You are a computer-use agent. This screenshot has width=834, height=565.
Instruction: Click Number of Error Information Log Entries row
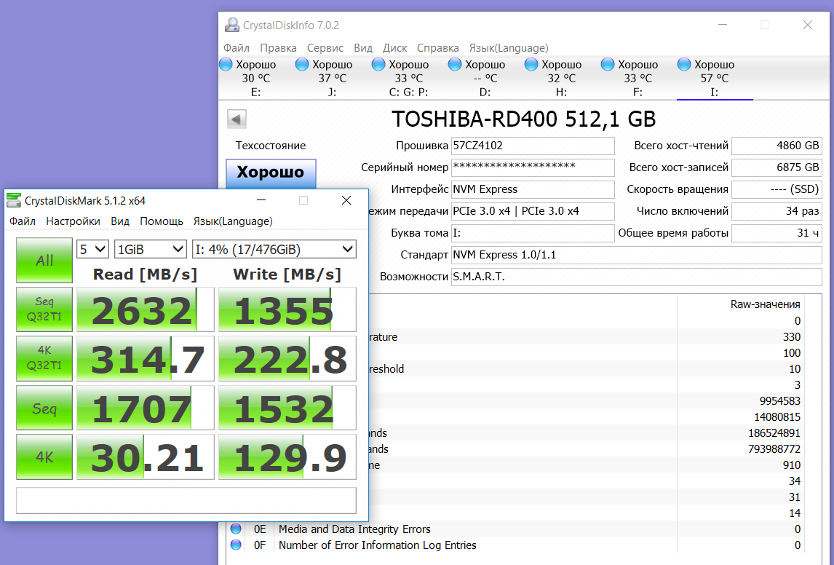[x=516, y=545]
